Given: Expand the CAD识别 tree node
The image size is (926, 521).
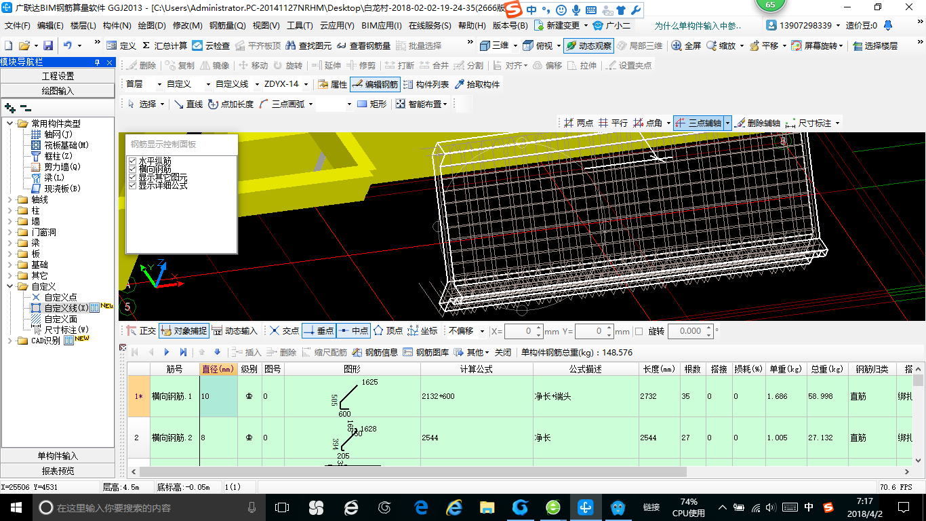Looking at the screenshot, I should [9, 341].
